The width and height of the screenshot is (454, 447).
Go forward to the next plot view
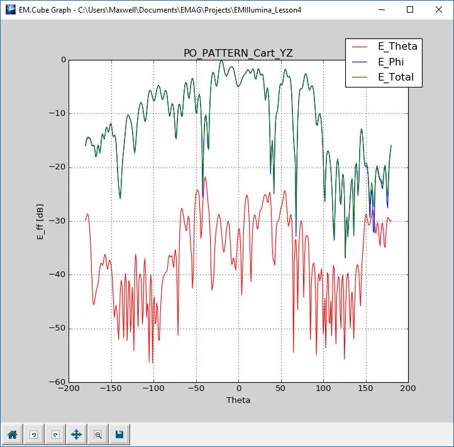tap(55, 434)
